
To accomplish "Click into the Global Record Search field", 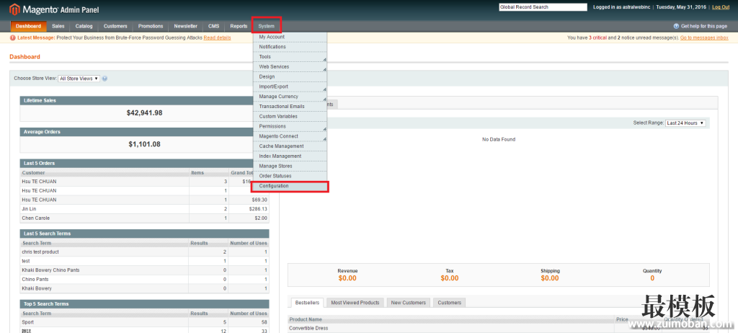I will tap(541, 7).
